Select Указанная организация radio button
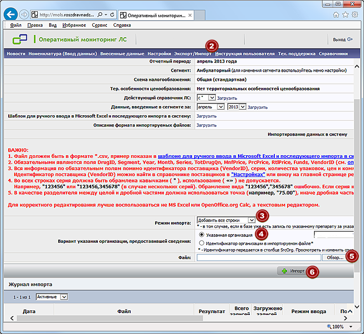 click(202, 235)
